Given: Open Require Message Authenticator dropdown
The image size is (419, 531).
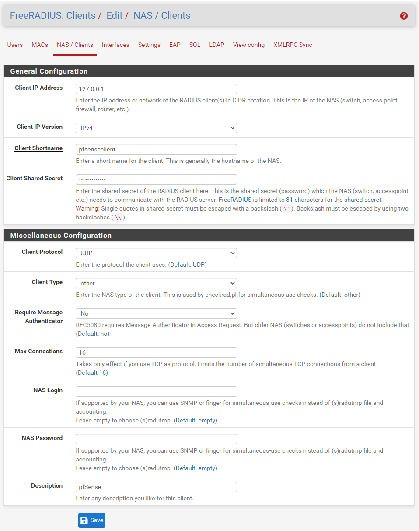Looking at the screenshot, I should click(156, 313).
